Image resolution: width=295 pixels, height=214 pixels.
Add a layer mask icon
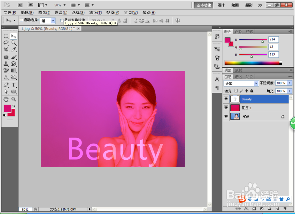pos(254,209)
